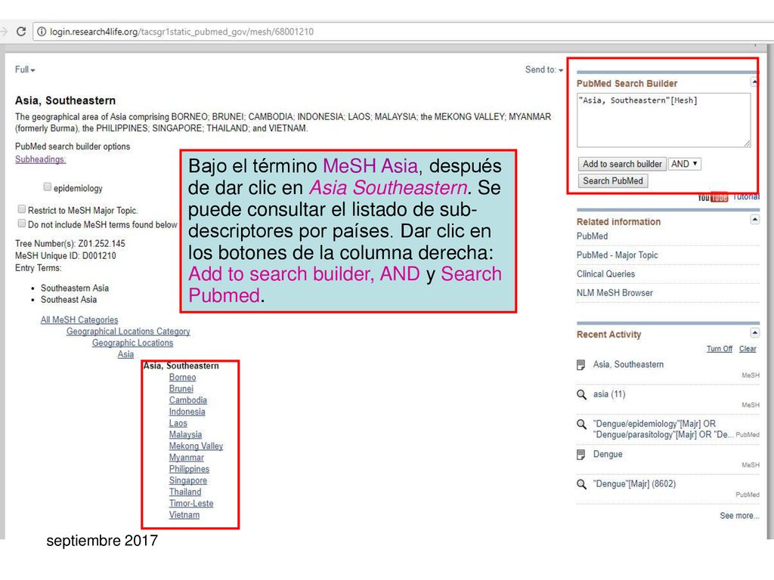Clear the Recent Activity list
This screenshot has width=774, height=580.
(748, 349)
